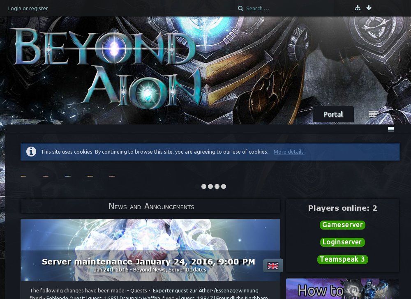Click the magnifier search icon
411x299 pixels.
pos(240,8)
